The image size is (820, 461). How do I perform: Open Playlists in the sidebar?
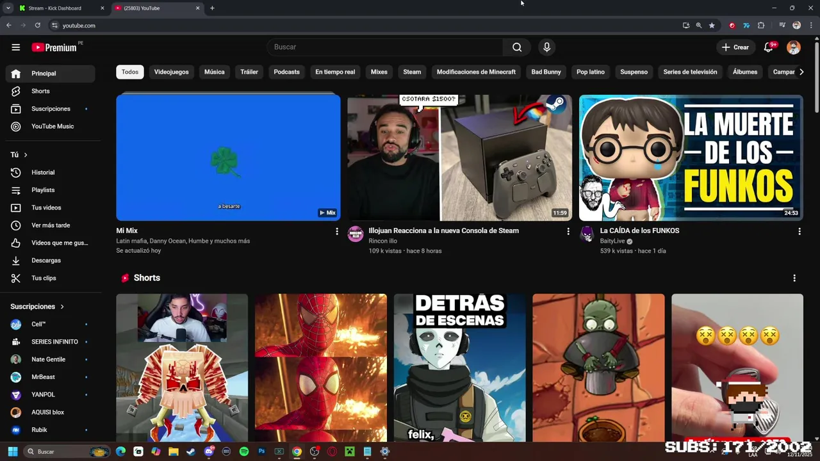point(50,190)
